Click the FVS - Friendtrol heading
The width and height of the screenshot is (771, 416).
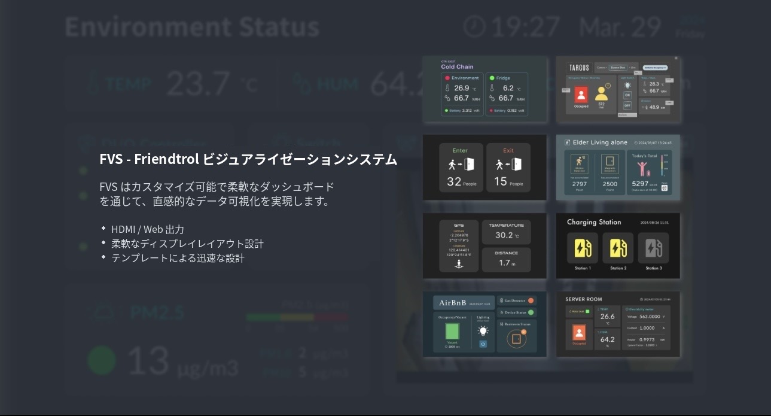[248, 159]
